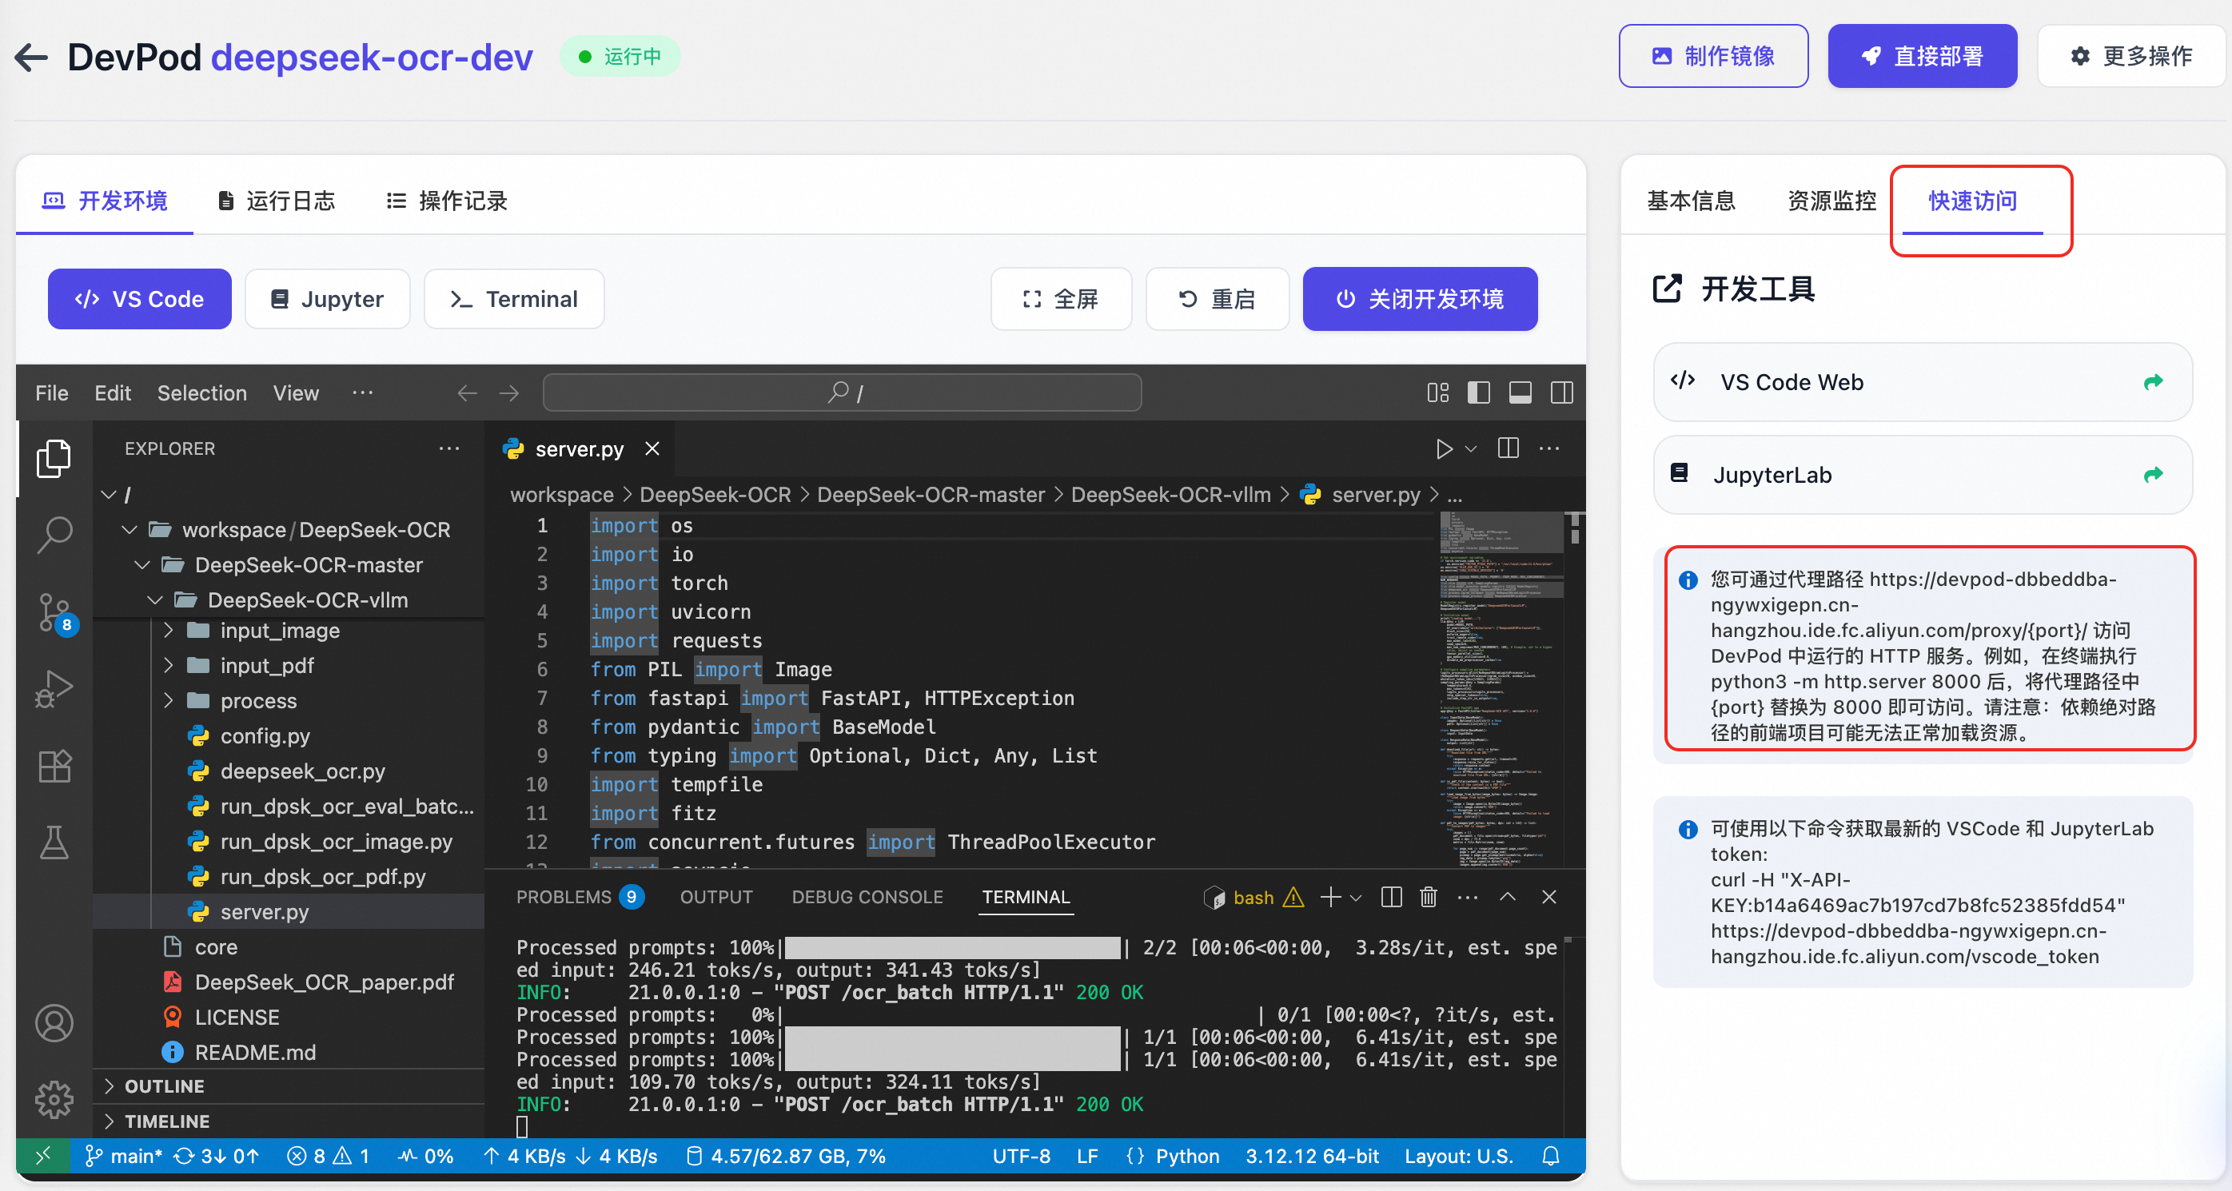Image resolution: width=2232 pixels, height=1191 pixels.
Task: Open the new terminal launch profile dropdown
Action: click(x=1356, y=898)
